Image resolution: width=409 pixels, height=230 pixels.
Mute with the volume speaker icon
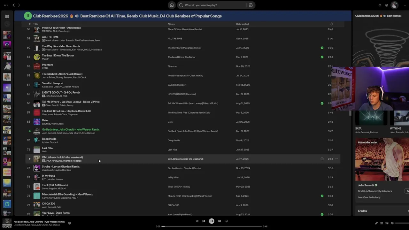pyautogui.click(x=392, y=223)
